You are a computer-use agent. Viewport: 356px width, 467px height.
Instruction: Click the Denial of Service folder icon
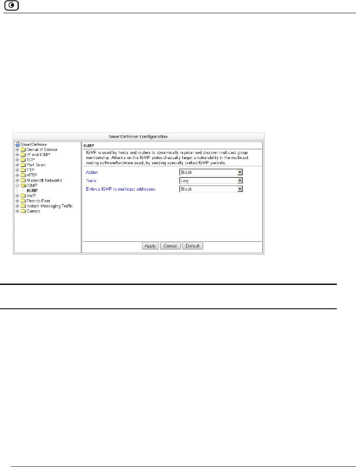(23, 150)
